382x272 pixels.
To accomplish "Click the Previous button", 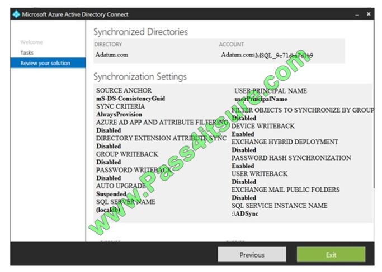I will 252,255.
